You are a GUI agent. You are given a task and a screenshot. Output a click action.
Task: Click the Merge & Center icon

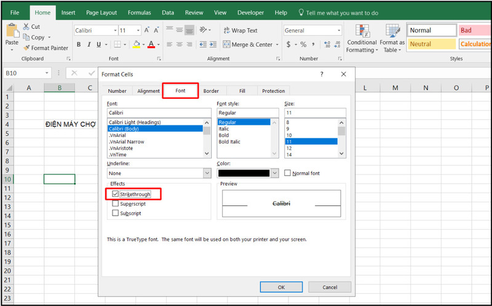[226, 44]
